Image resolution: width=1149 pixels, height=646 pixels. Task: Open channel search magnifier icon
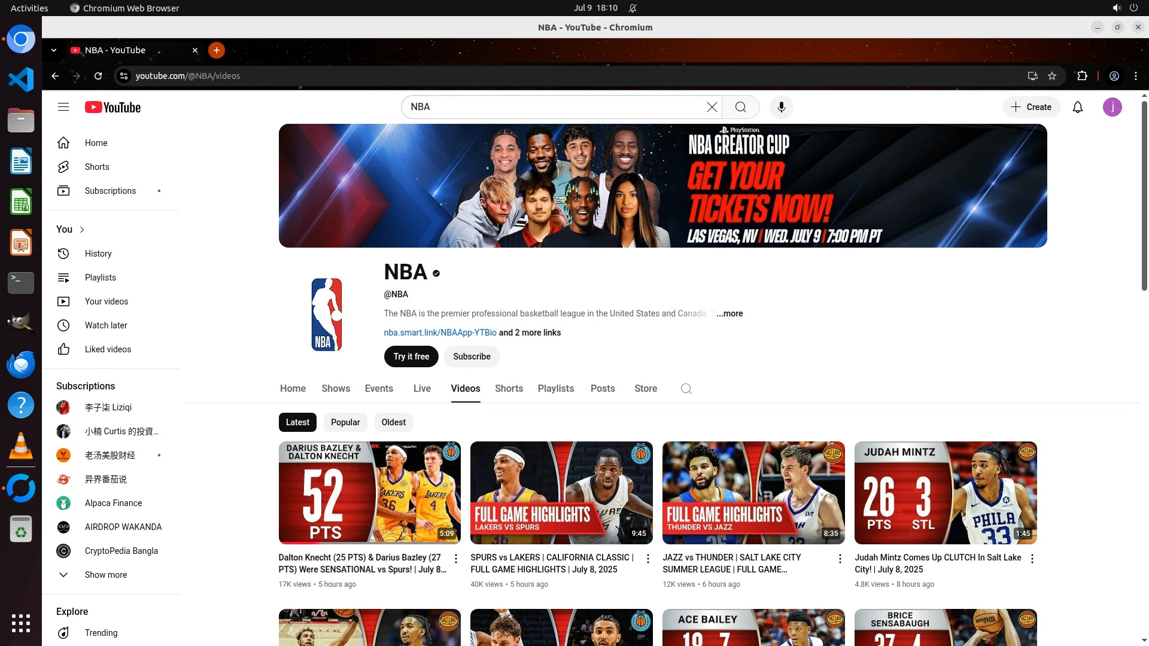click(x=686, y=389)
